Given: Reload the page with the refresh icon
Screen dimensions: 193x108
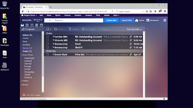Looking at the screenshot, I should coord(112,11).
